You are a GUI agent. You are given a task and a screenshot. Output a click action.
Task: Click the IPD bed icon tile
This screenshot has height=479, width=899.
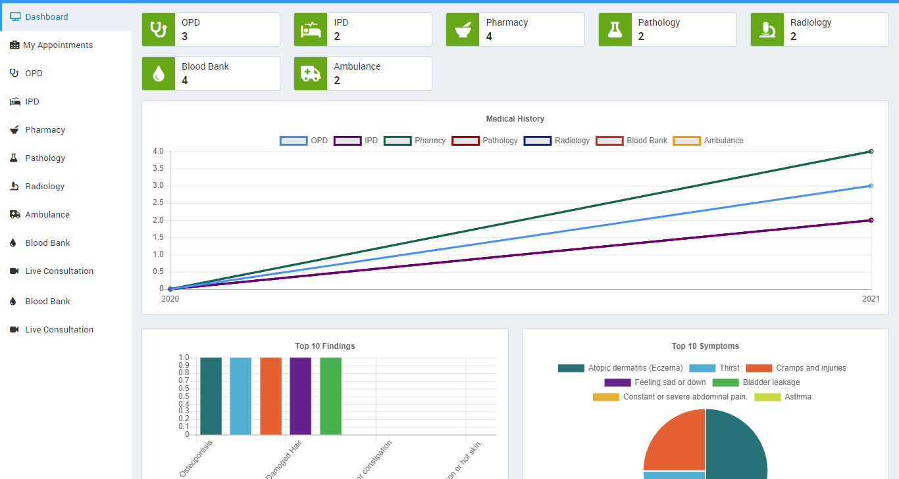[x=311, y=30]
